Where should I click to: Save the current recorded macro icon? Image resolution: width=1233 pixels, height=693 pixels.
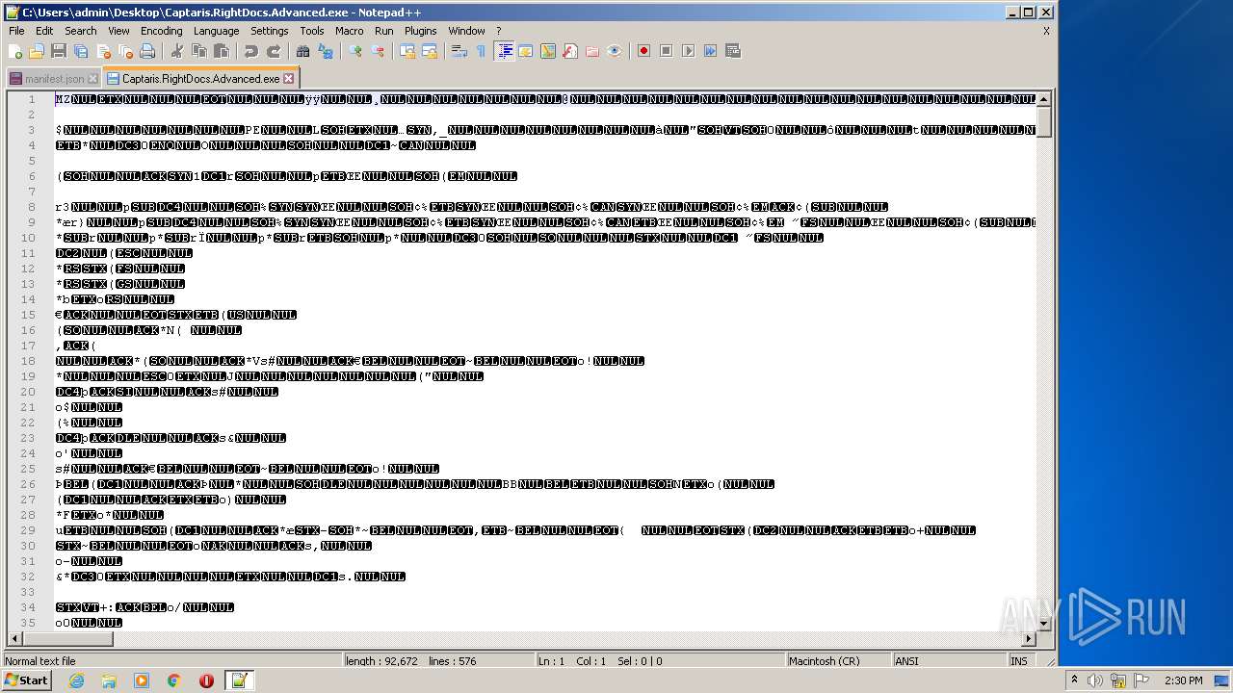point(732,51)
